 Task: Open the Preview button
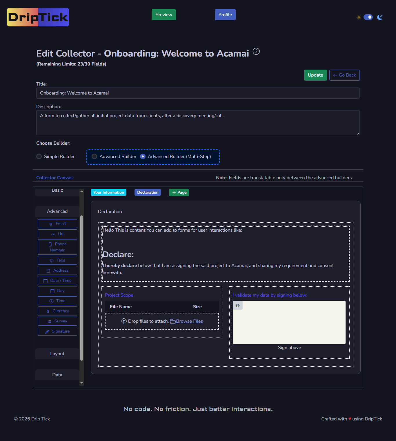click(164, 15)
